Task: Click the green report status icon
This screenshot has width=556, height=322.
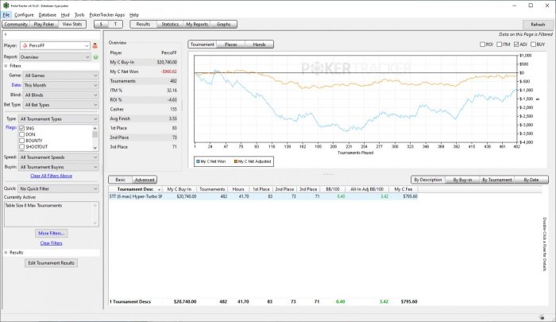Action: click(x=95, y=57)
